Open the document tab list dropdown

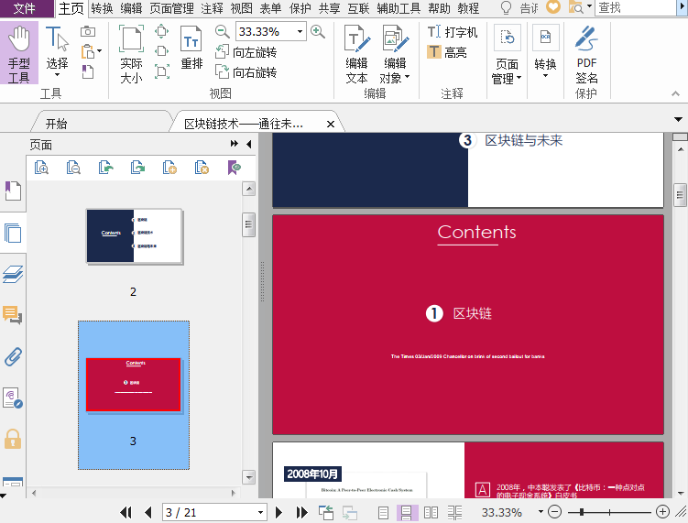pos(678,119)
